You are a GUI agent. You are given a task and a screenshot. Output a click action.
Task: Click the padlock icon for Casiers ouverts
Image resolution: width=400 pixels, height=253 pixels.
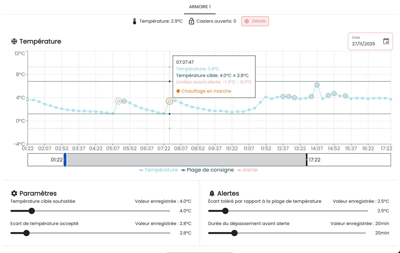[x=191, y=21]
